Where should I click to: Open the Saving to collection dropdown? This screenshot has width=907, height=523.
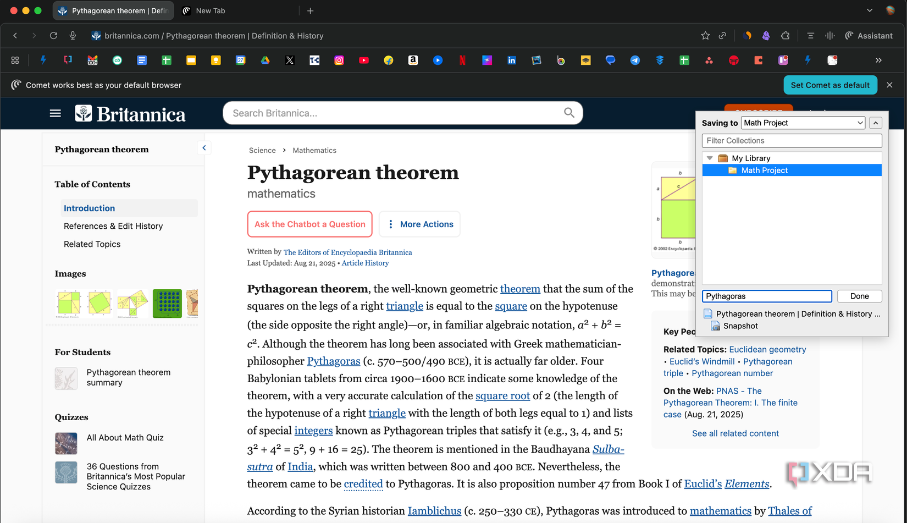click(x=803, y=123)
